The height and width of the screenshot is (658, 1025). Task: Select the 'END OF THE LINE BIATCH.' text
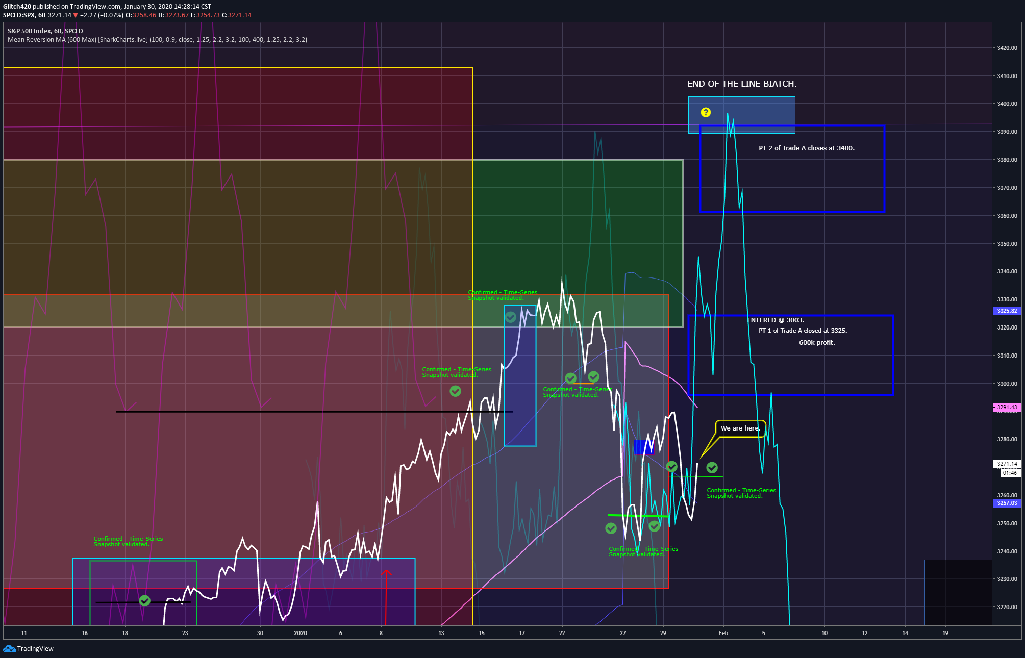pyautogui.click(x=742, y=84)
